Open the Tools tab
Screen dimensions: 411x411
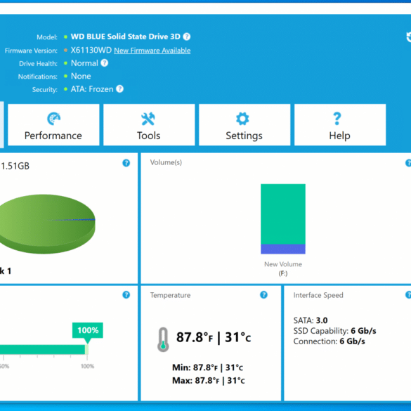[x=149, y=125]
